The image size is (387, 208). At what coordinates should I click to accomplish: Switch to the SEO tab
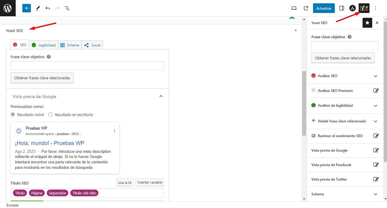[19, 45]
